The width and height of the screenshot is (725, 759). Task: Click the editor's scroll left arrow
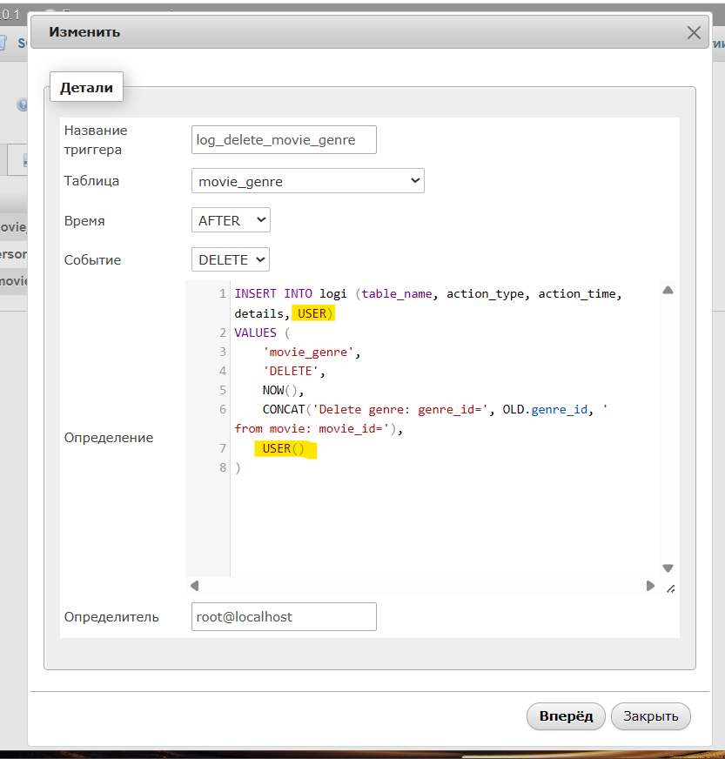pos(195,586)
